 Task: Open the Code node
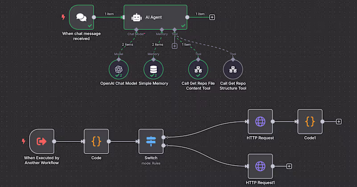(x=96, y=141)
